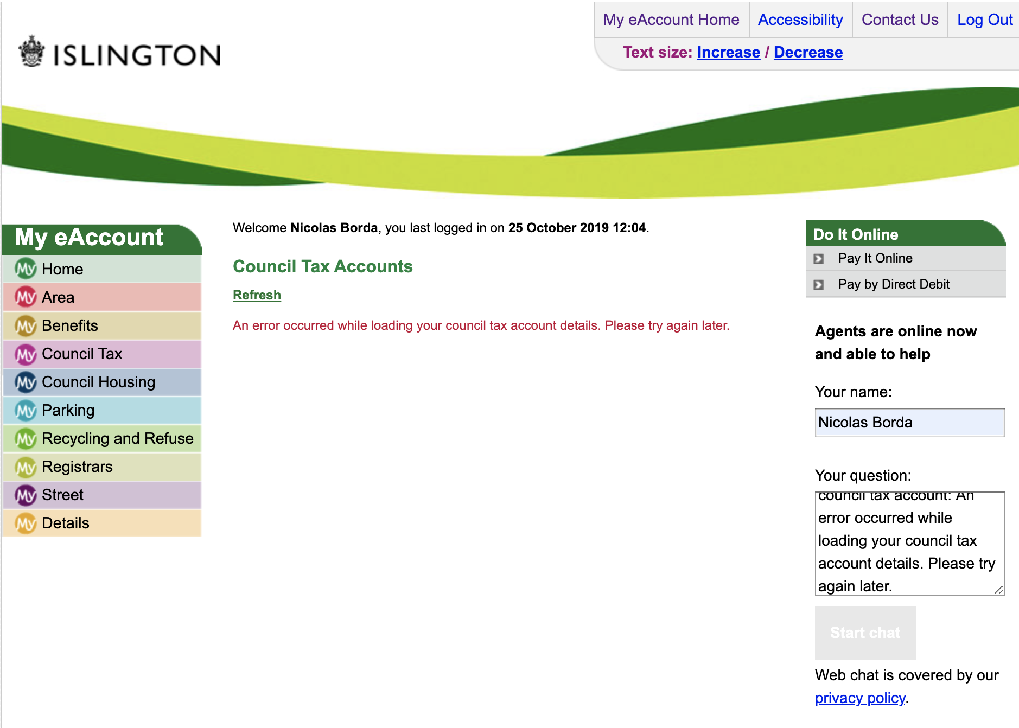
Task: Click the orange My icon beside Details
Action: [x=26, y=523]
